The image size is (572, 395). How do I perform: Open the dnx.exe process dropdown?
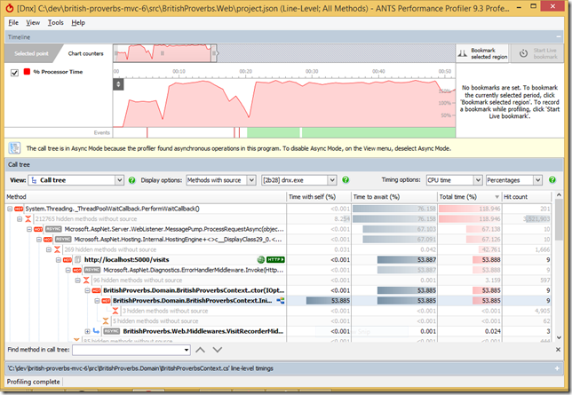point(298,180)
